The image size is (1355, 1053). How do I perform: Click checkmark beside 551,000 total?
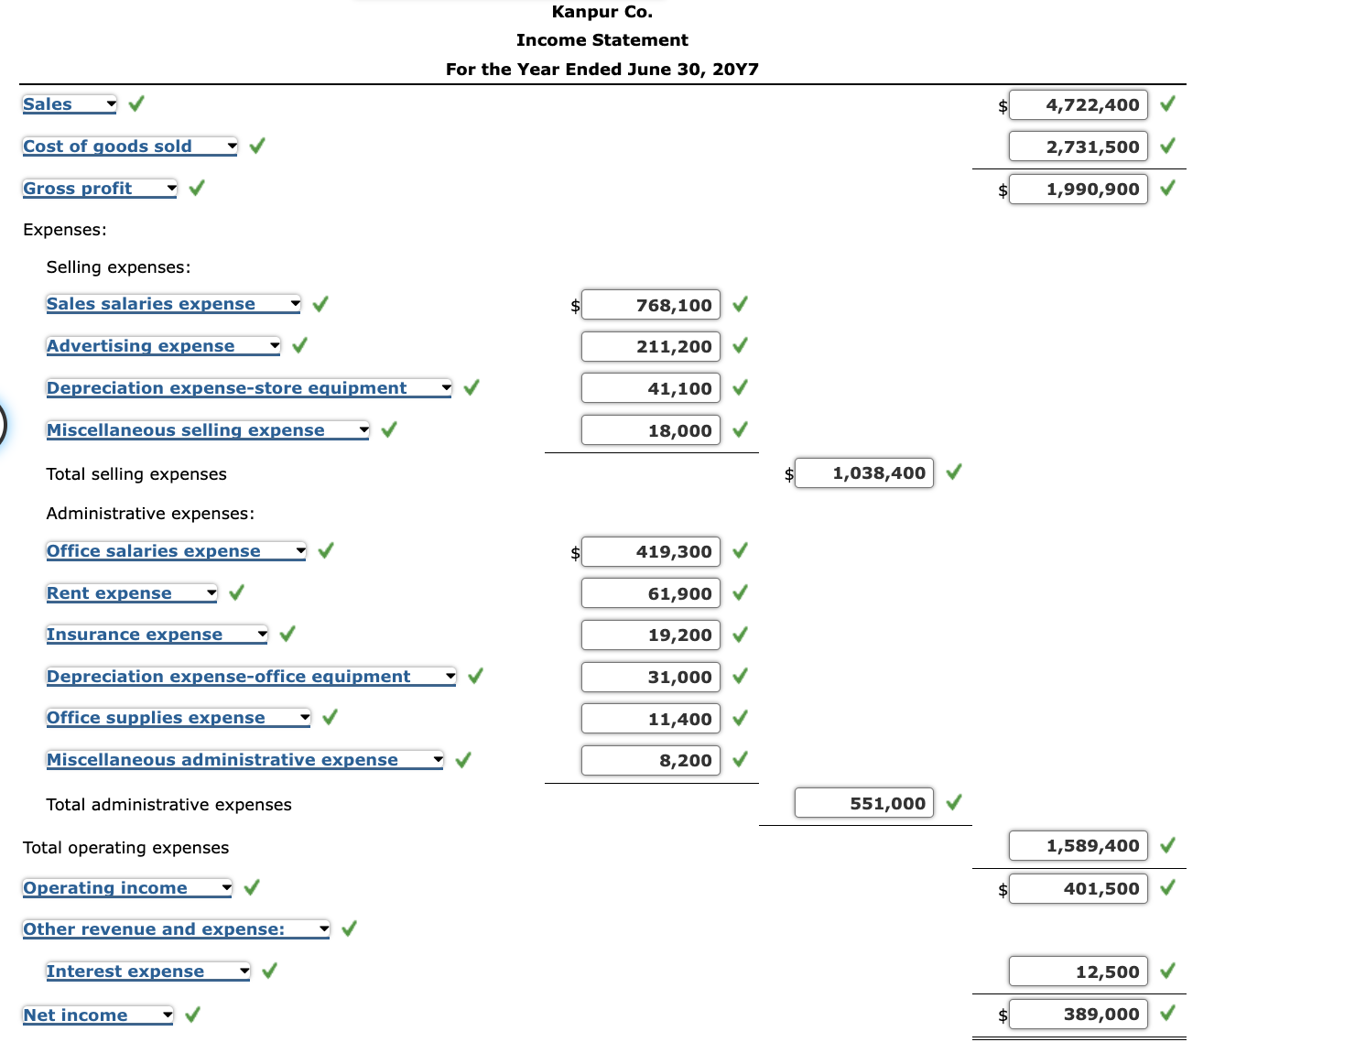coord(954,802)
